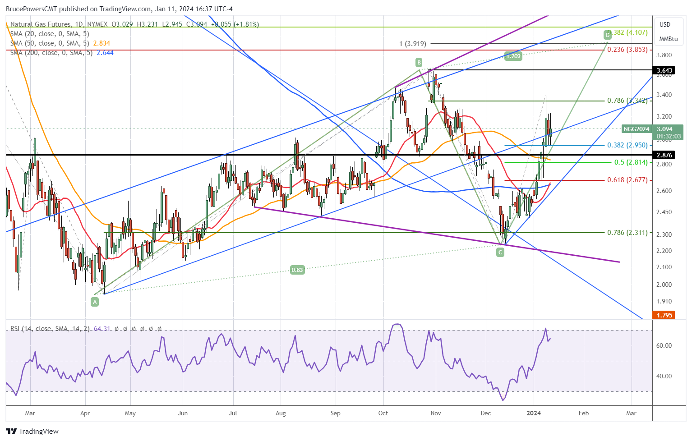This screenshot has height=441, width=692.
Task: Click the Sep label on time axis
Action: tap(335, 413)
